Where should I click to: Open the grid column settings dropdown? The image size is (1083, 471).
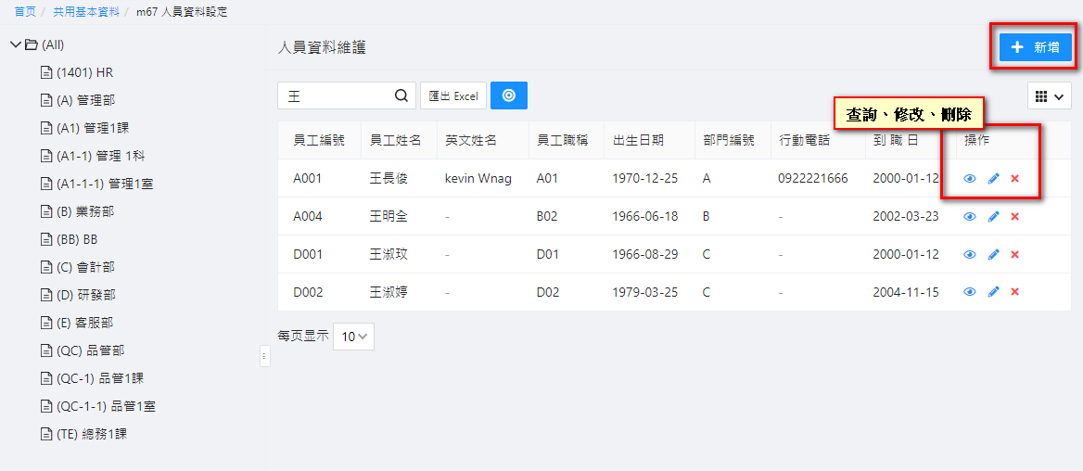(x=1049, y=95)
